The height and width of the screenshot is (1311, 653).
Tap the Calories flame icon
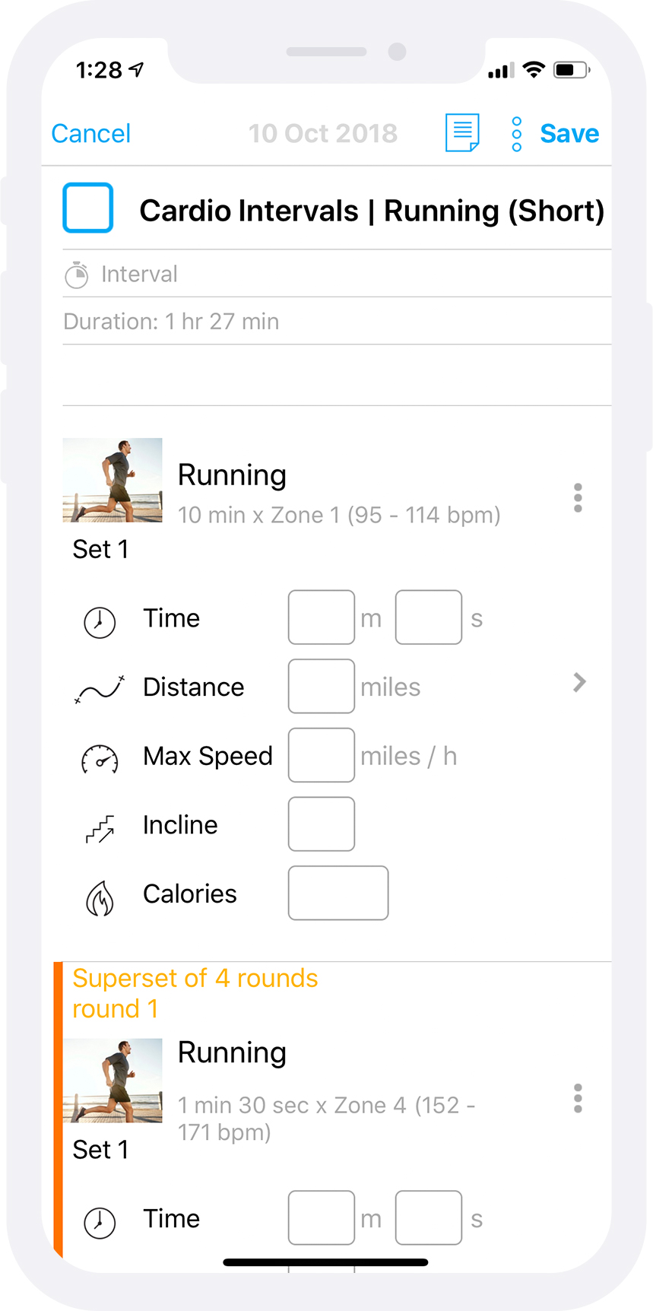100,897
